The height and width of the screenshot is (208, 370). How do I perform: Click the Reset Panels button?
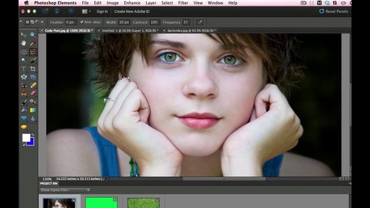pyautogui.click(x=334, y=12)
